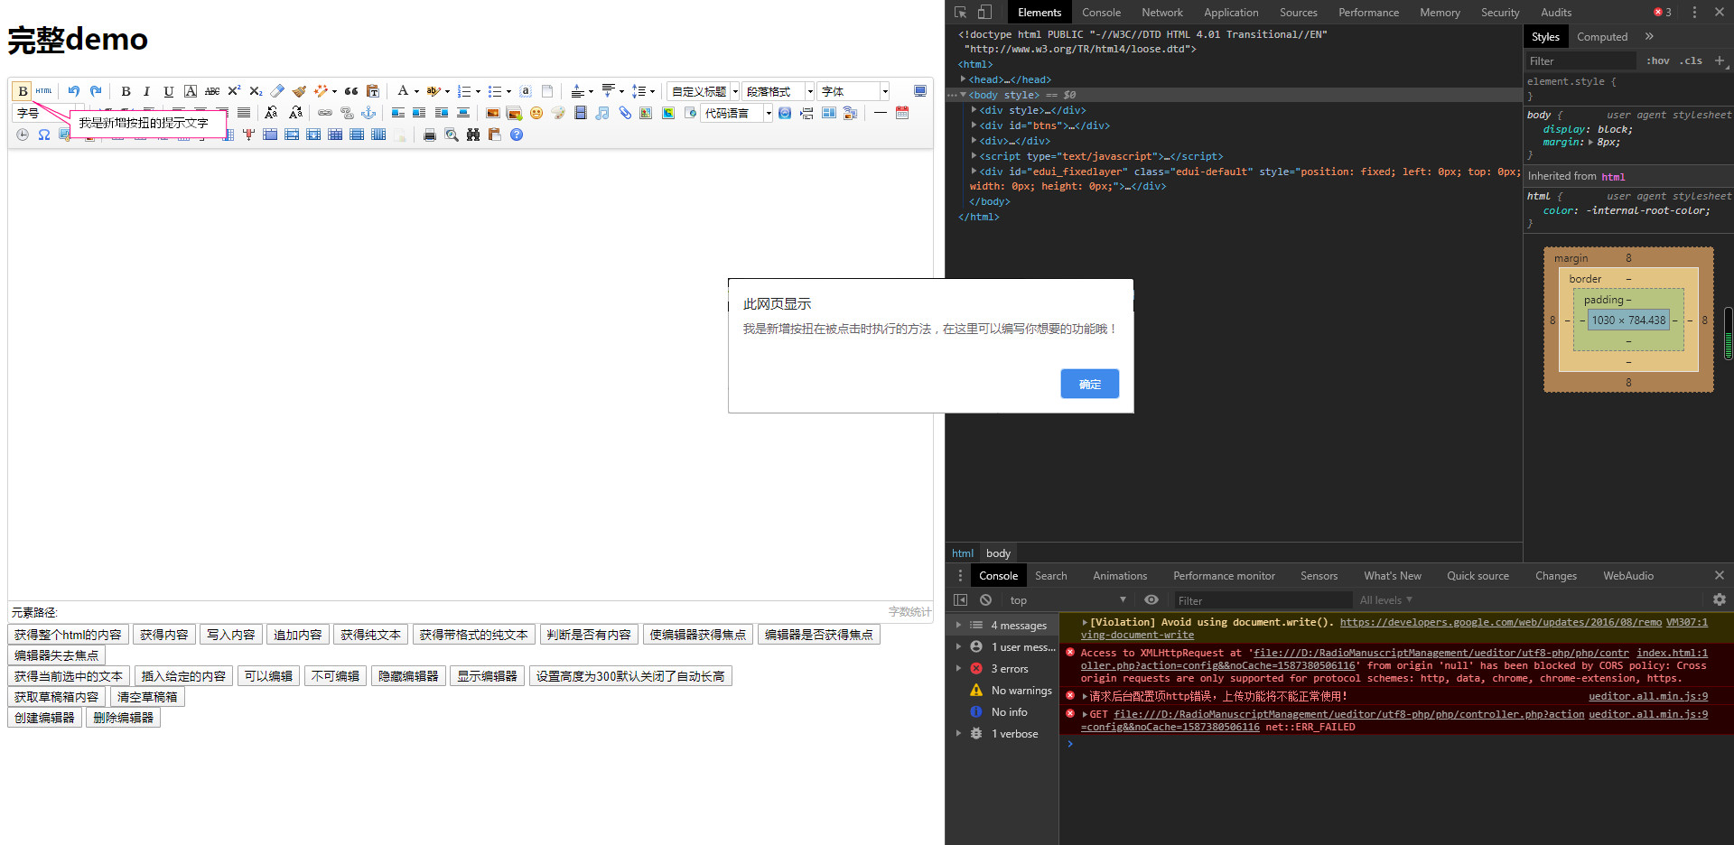Screen dimensions: 1734x845
Task: Insert music with the note icon
Action: [x=602, y=113]
